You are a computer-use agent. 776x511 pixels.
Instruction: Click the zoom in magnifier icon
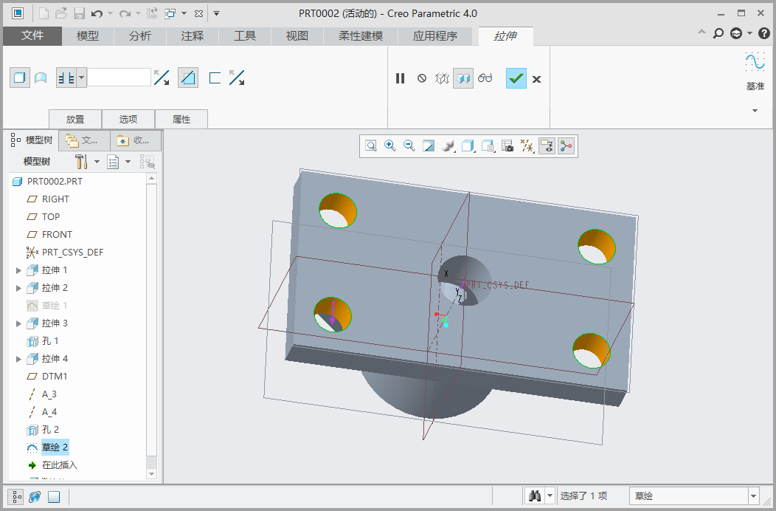coord(390,146)
